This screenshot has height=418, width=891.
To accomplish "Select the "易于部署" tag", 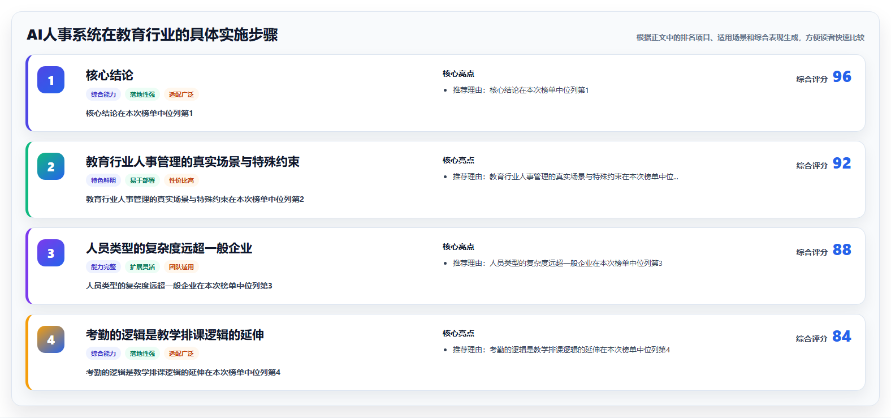I will point(142,180).
